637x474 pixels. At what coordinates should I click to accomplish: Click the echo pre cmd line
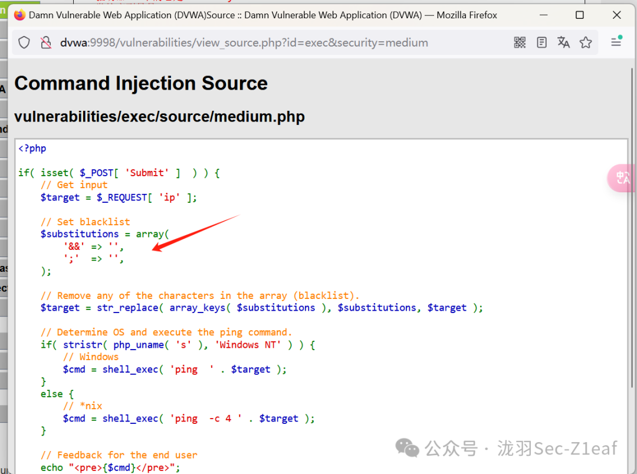[x=110, y=468]
